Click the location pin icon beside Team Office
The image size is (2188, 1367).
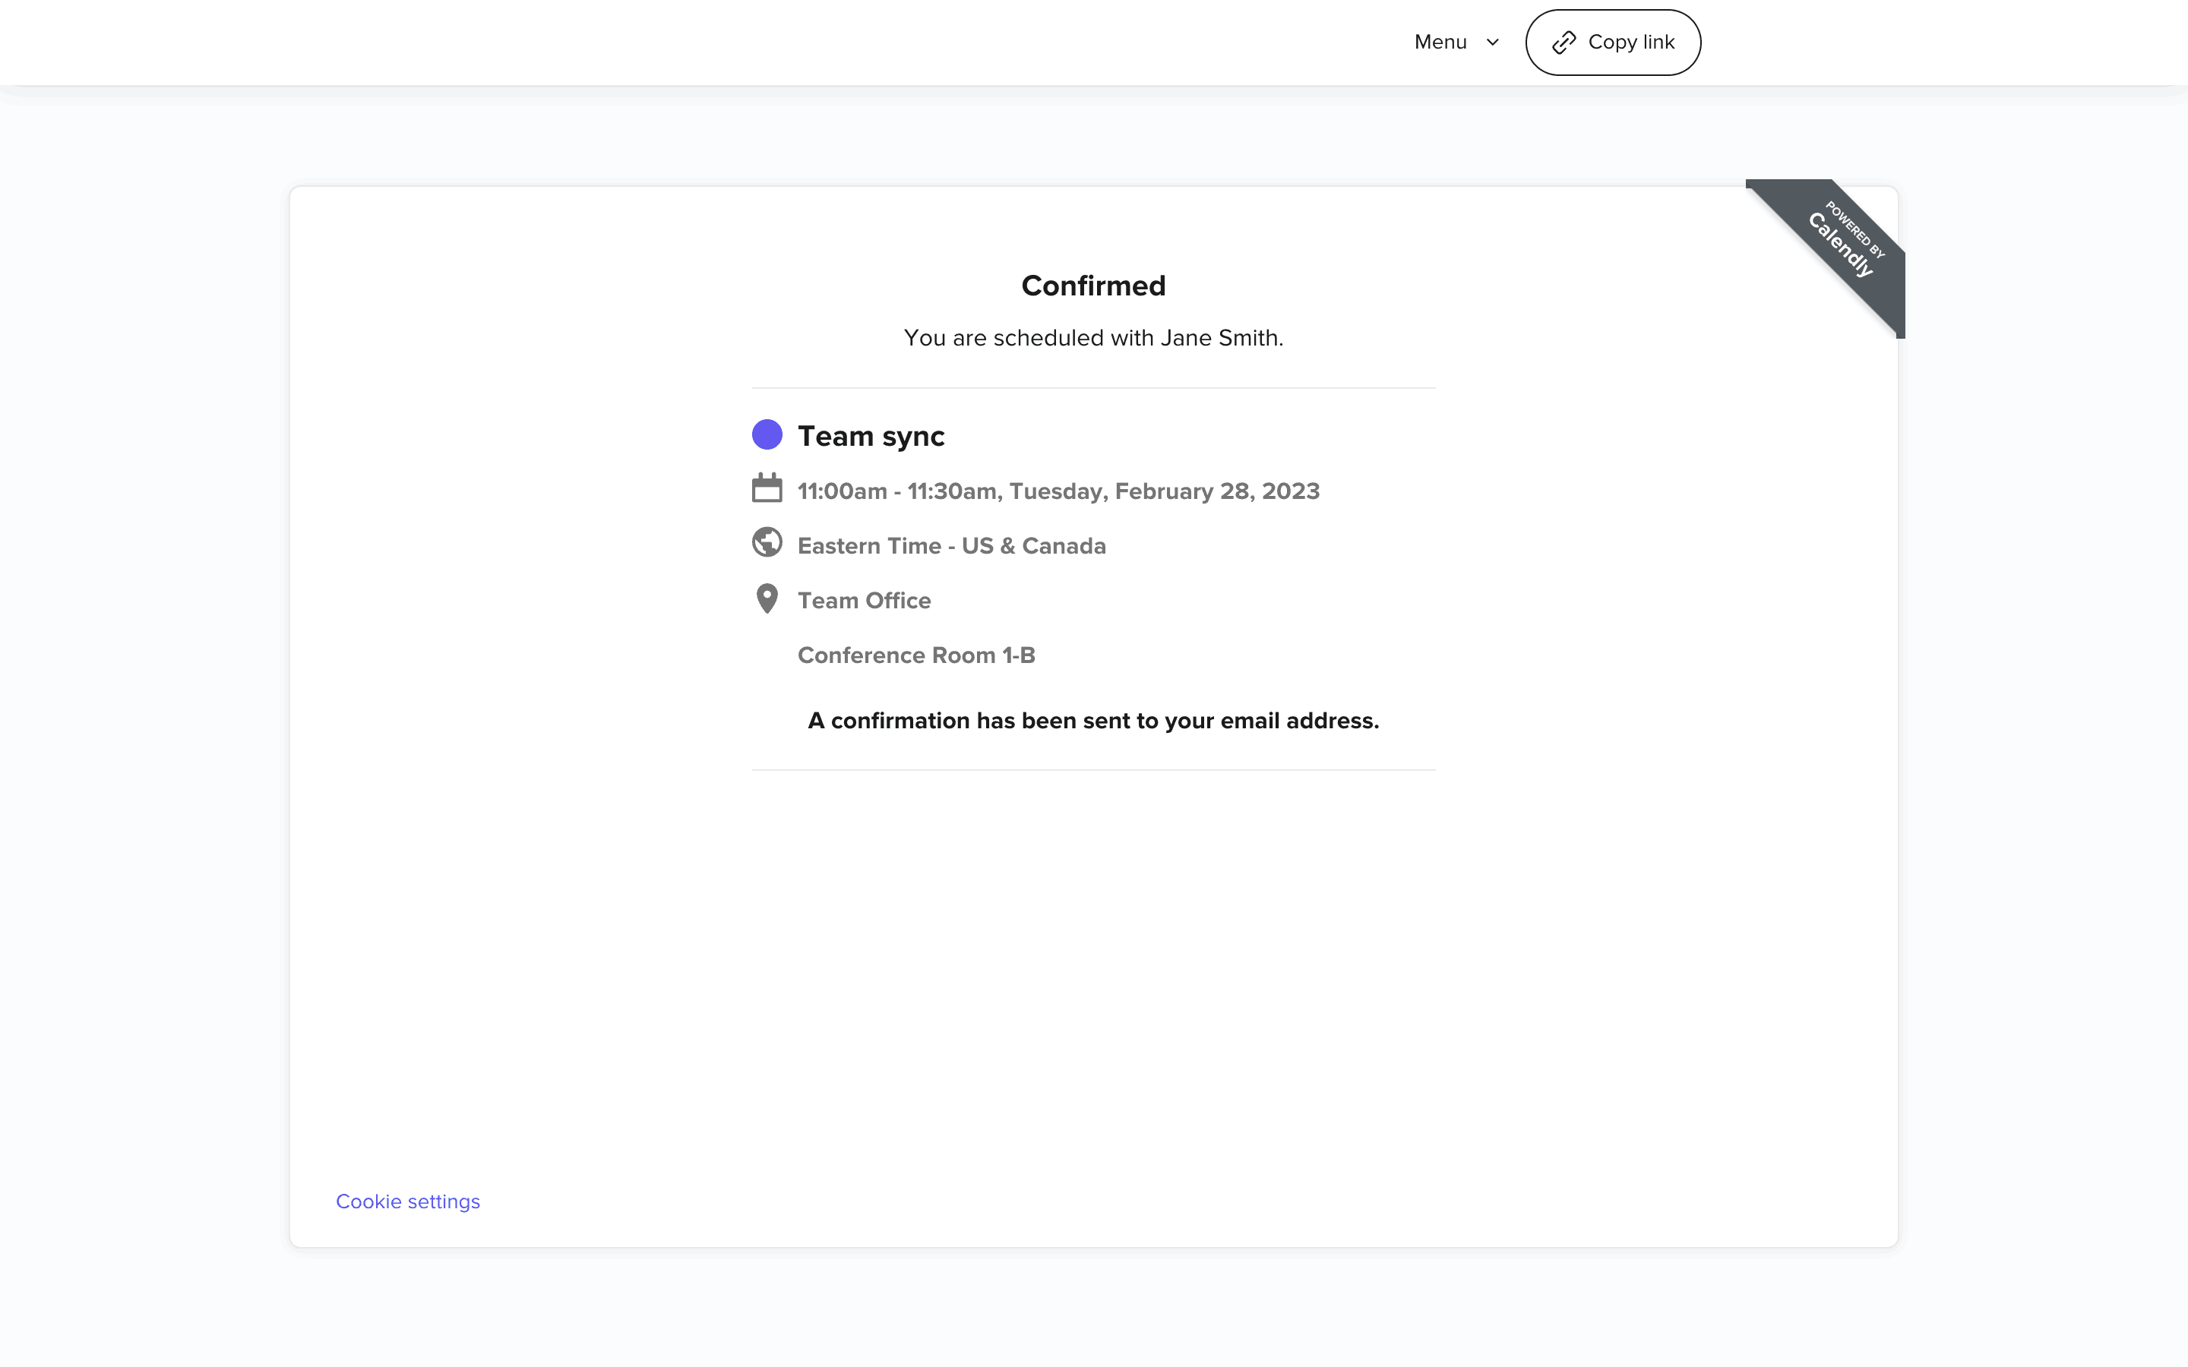767,598
